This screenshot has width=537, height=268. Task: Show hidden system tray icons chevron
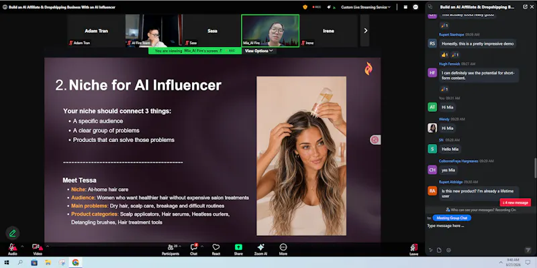pos(500,263)
